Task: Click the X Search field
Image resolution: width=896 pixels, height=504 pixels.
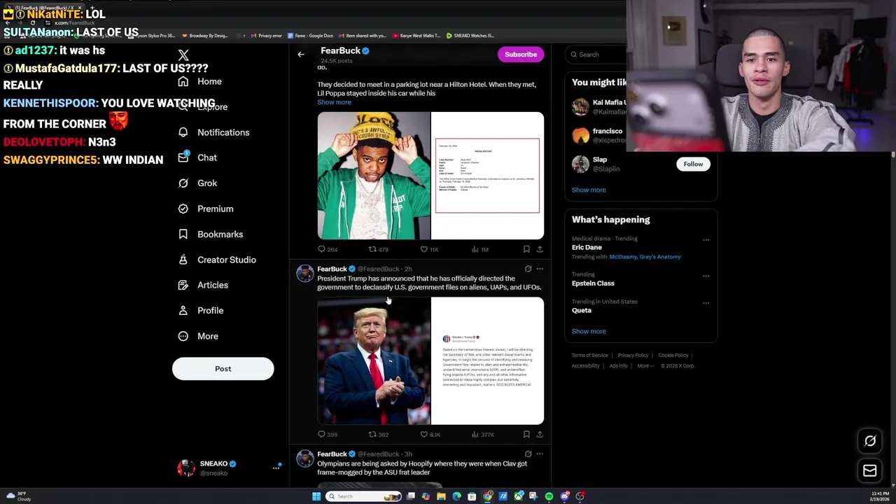Action: pos(596,55)
